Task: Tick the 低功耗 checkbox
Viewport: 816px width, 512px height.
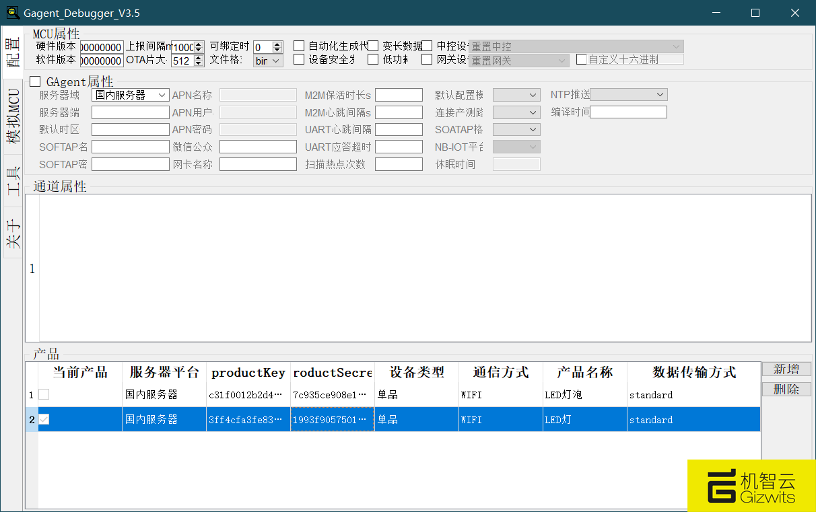Action: coord(373,59)
